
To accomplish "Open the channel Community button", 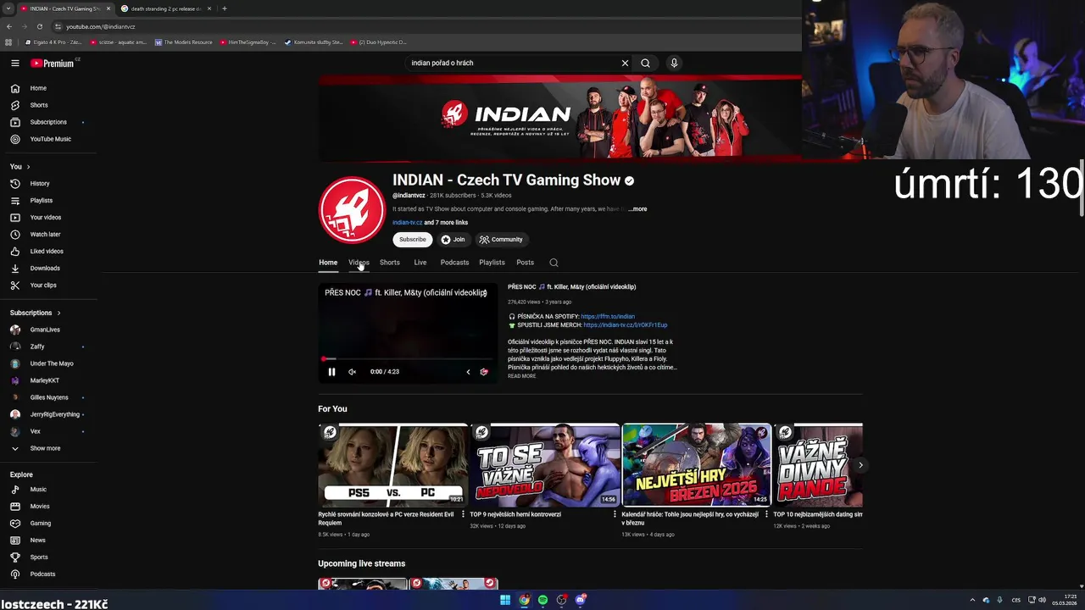I will tap(502, 240).
